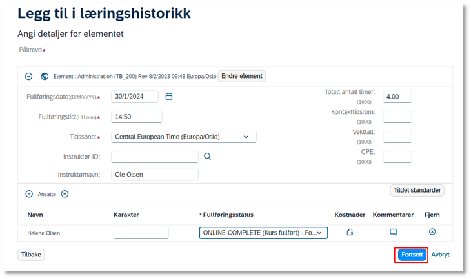Click Tildel standarder button
This screenshot has width=471, height=279.
[x=417, y=190]
